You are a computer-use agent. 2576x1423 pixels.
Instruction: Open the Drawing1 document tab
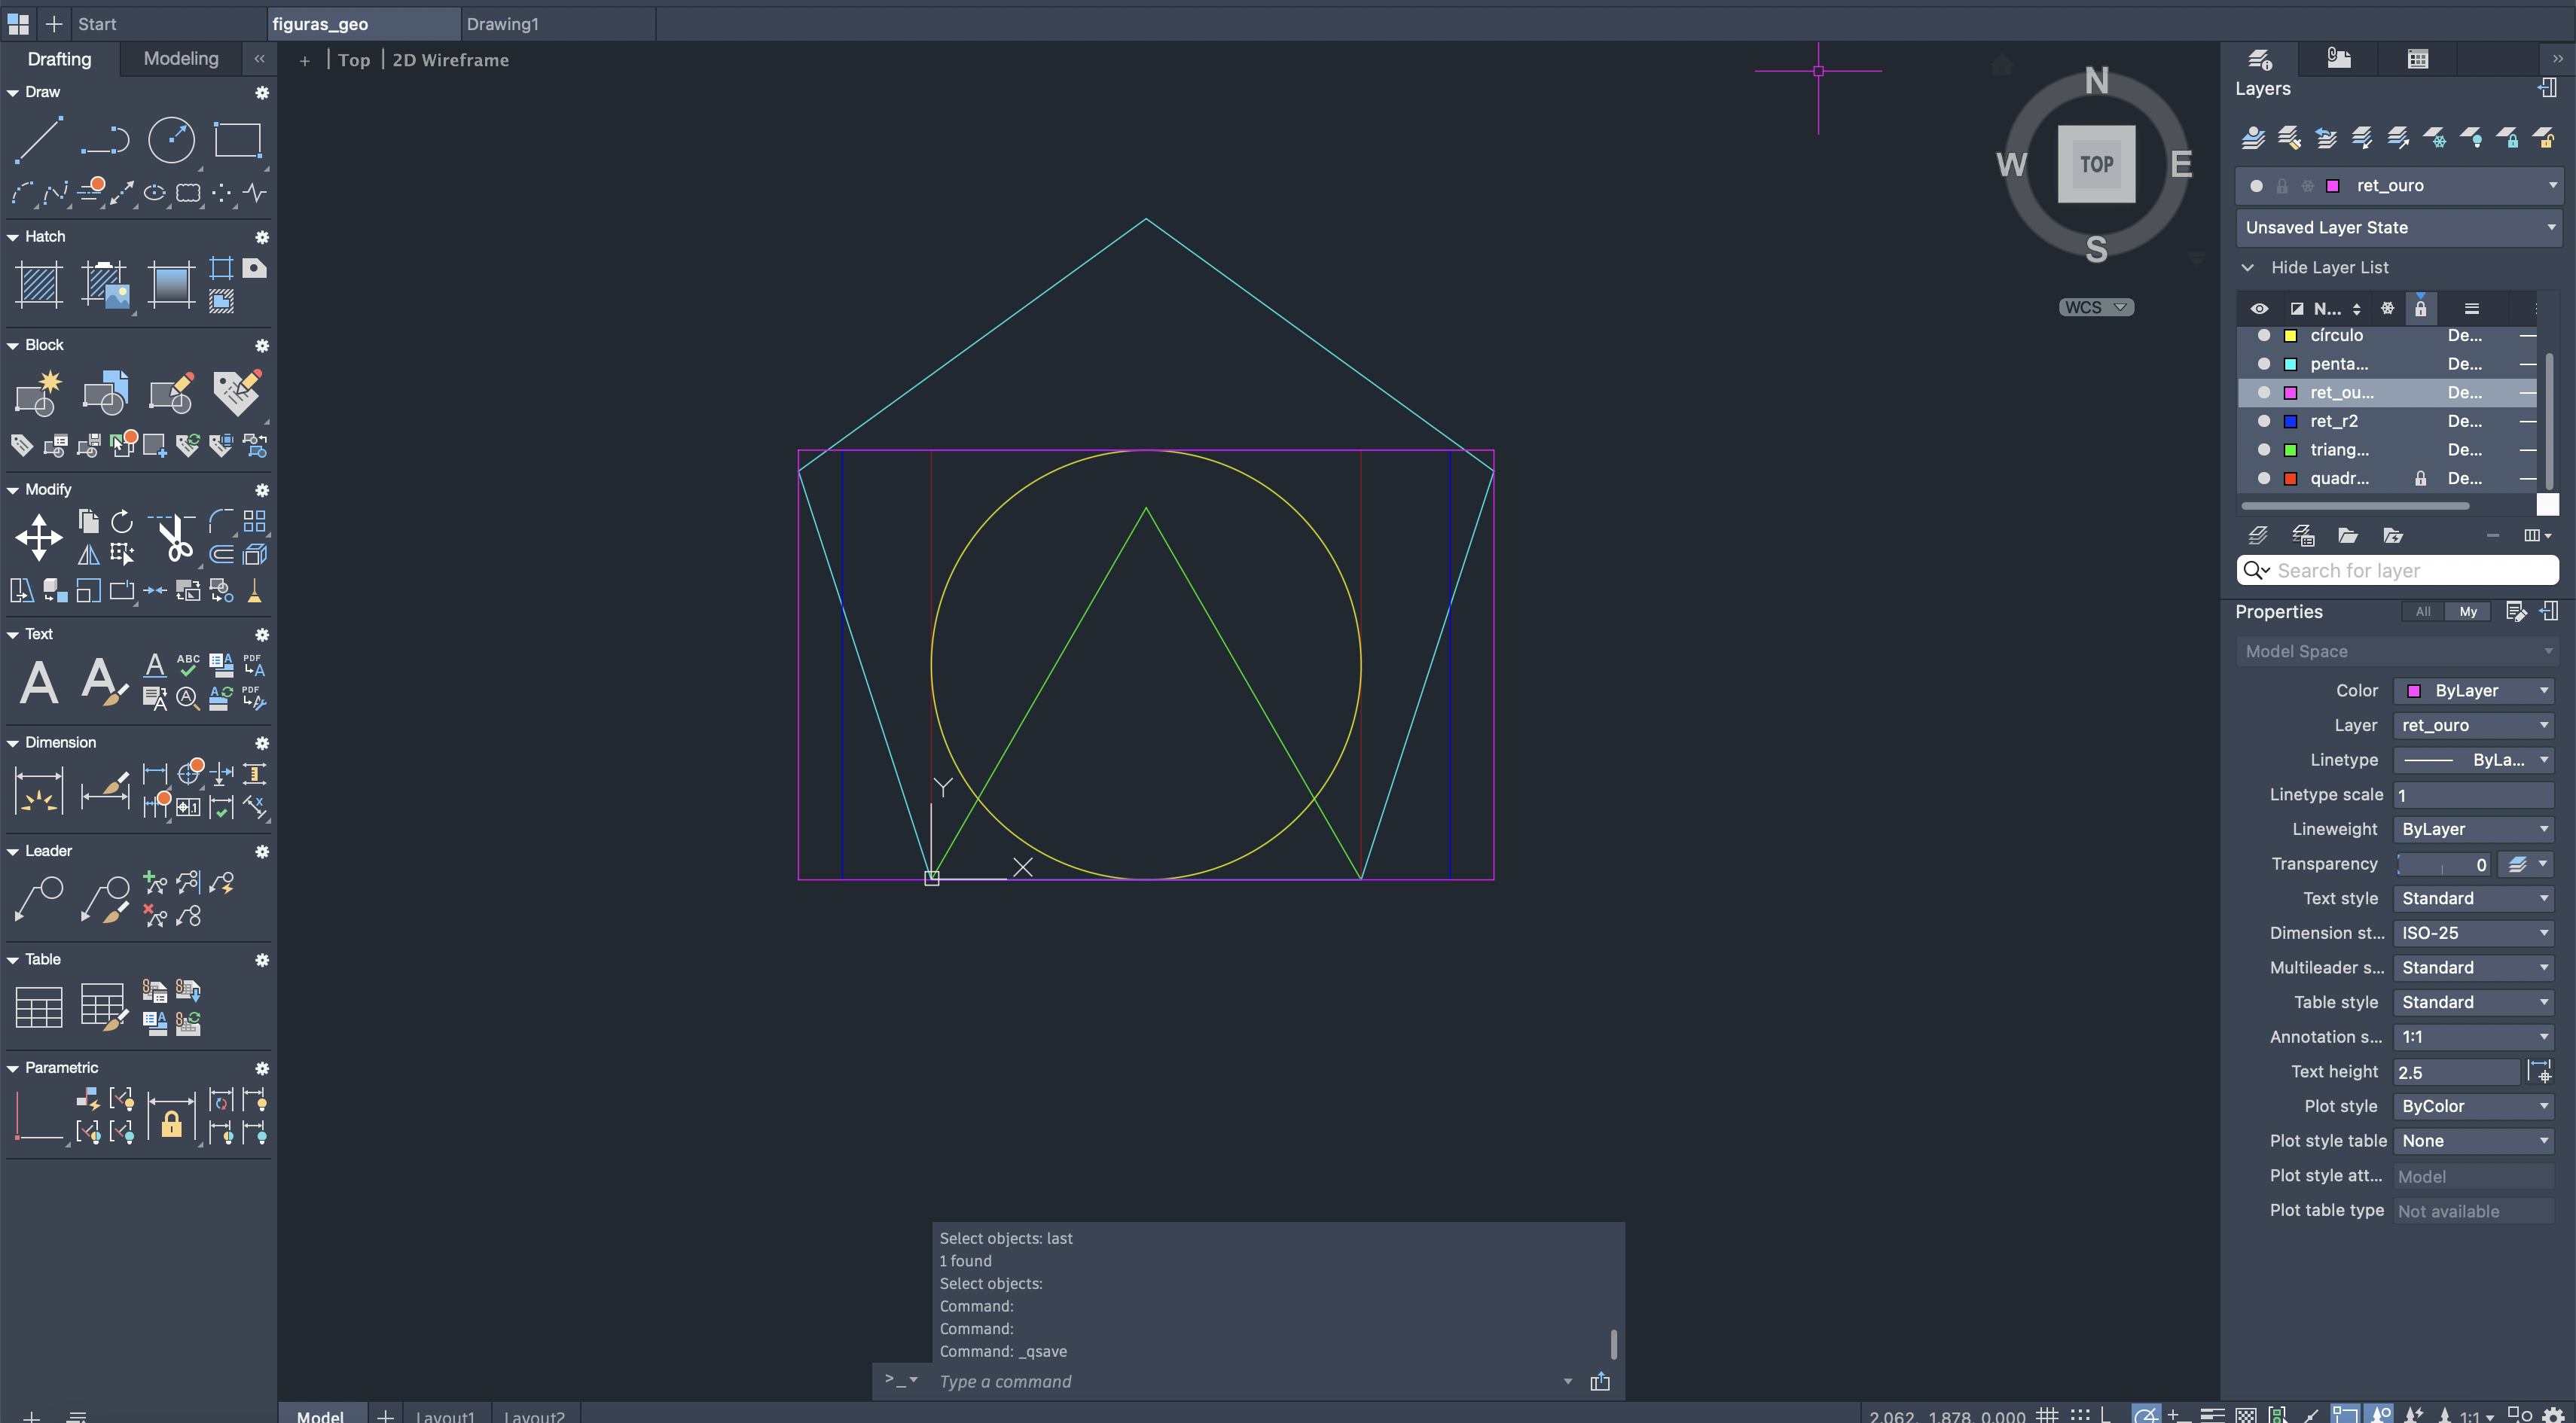(x=503, y=24)
